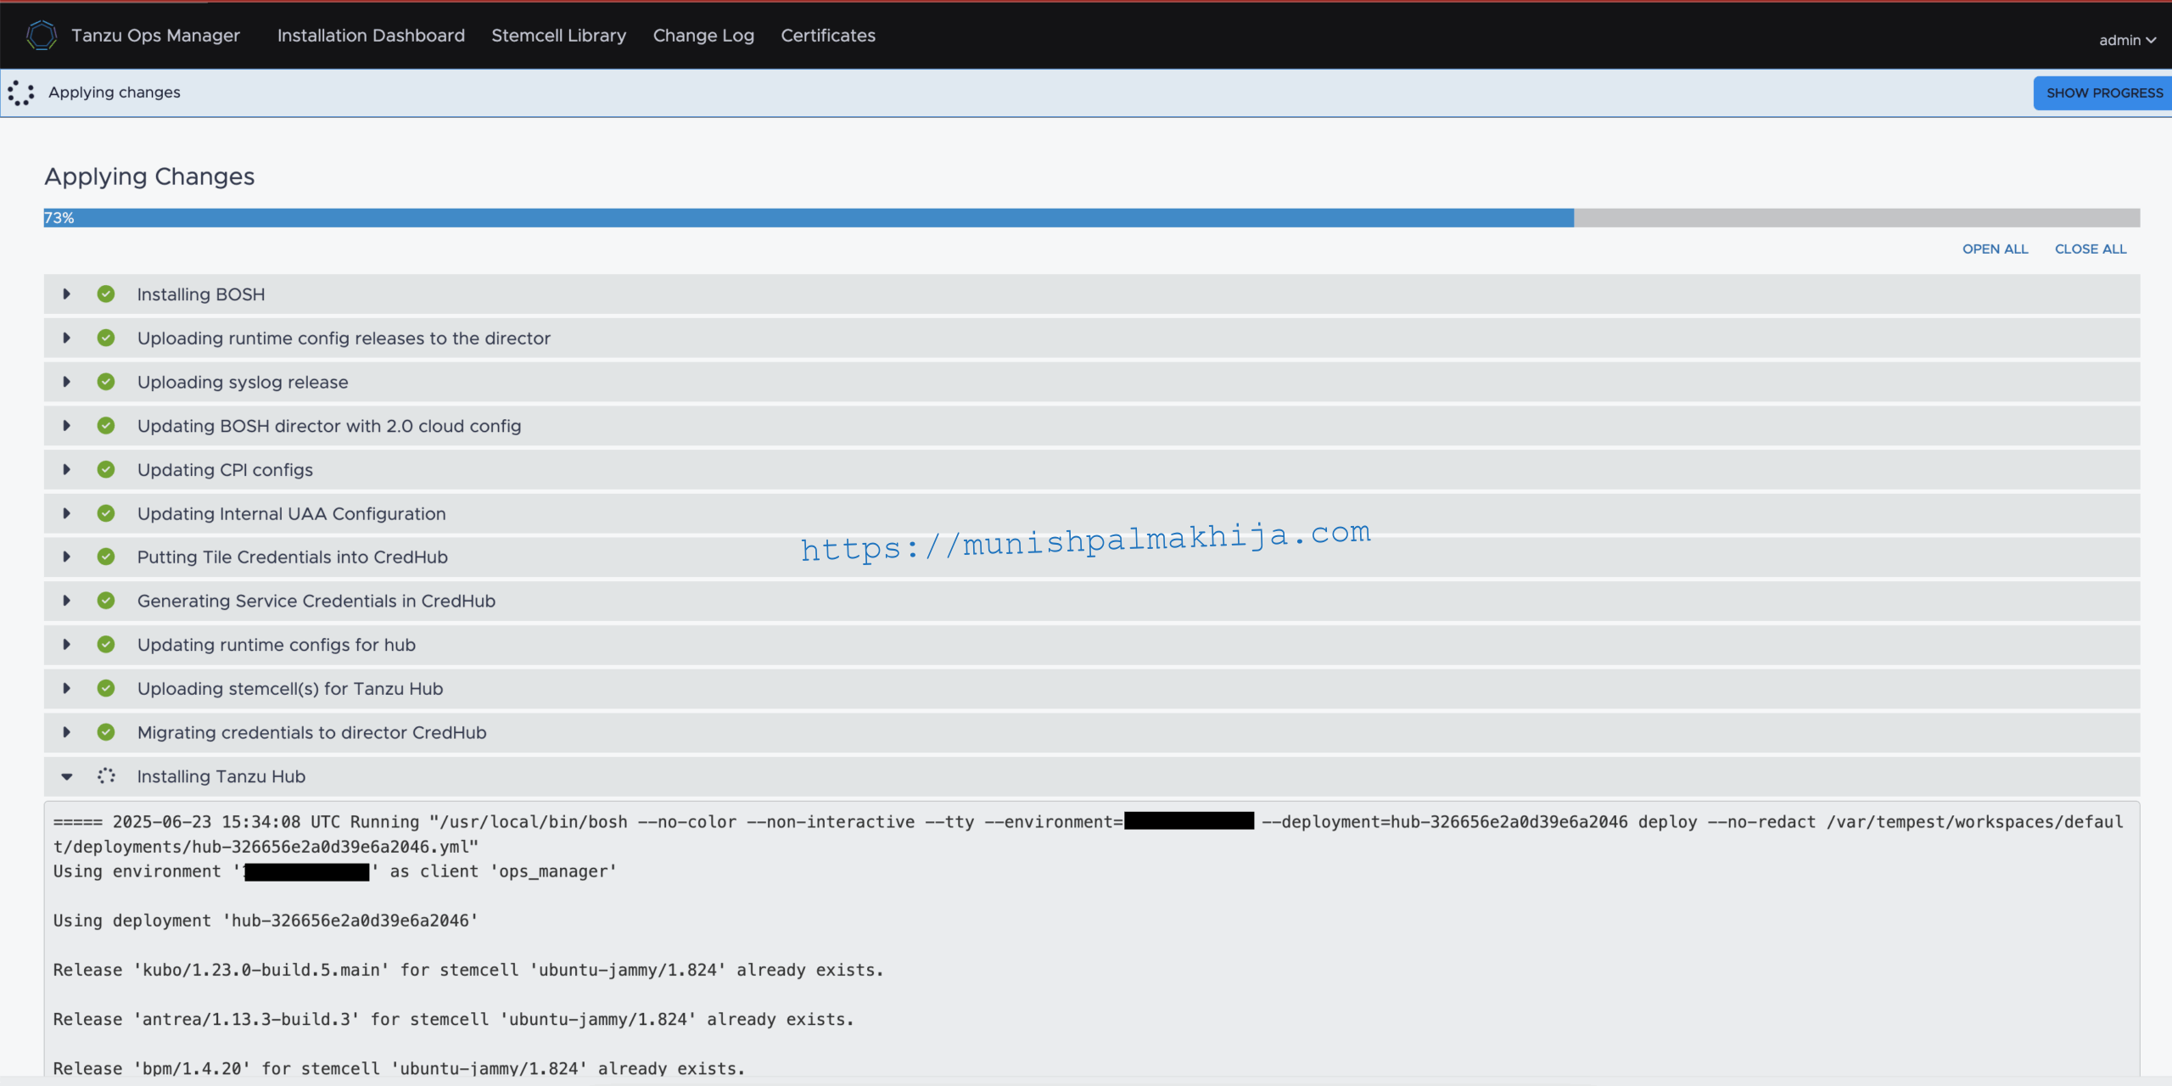Click green check for Updating Internal UAA Configuration

(x=106, y=513)
